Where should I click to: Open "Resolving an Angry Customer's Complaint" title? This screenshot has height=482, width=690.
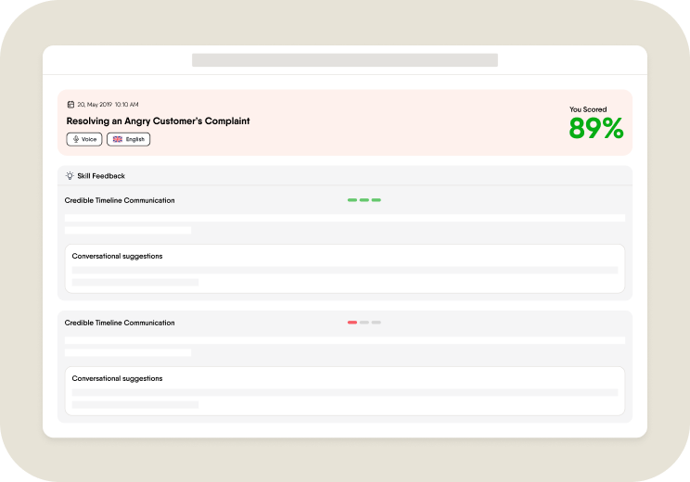pos(158,120)
